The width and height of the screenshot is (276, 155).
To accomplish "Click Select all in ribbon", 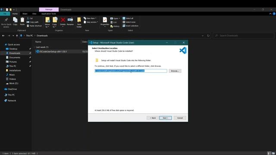I will [x=128, y=18].
